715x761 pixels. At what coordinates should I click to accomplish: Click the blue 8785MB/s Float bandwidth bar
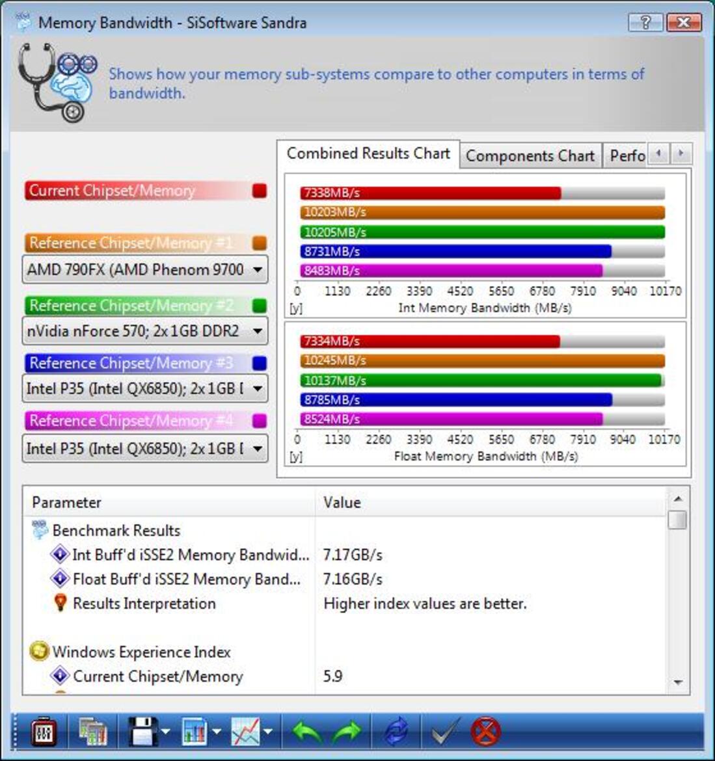(456, 400)
